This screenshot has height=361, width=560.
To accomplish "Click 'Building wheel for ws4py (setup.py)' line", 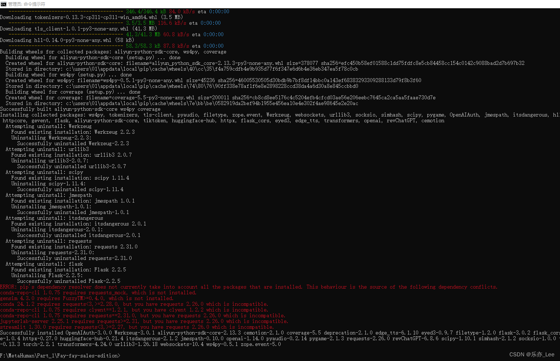I will tap(69, 75).
